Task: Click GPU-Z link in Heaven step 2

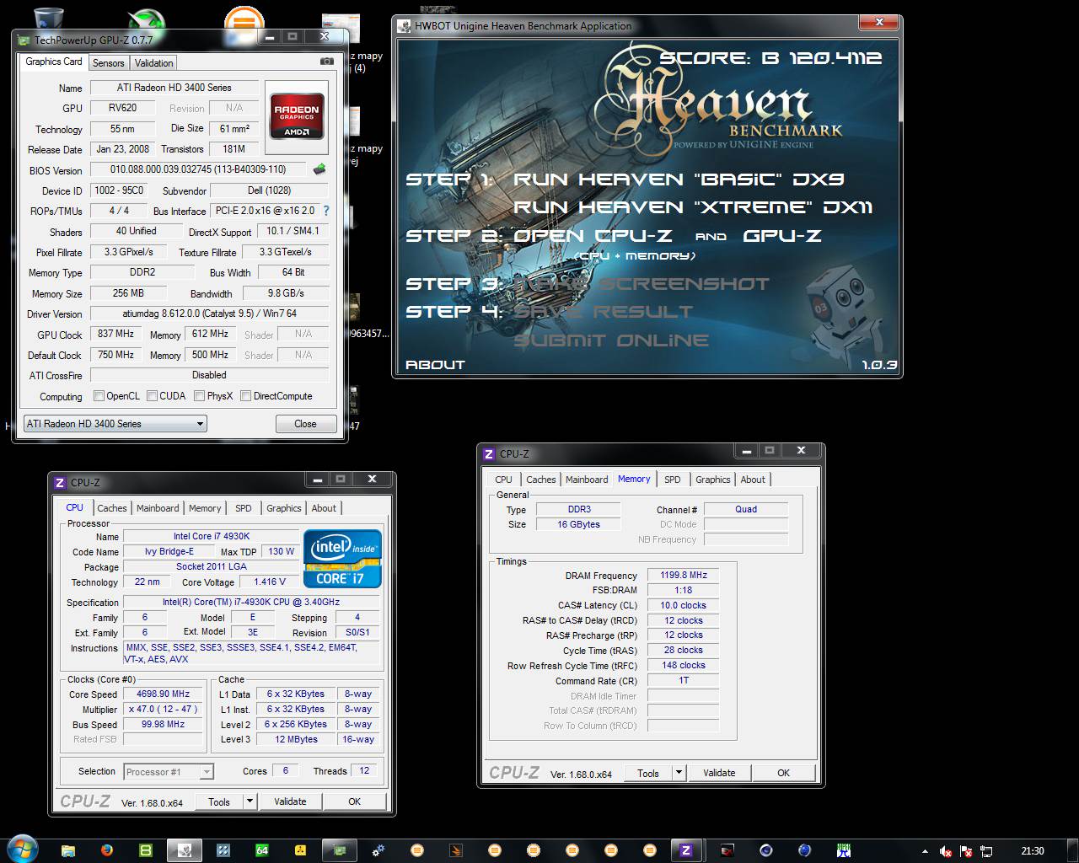Action: click(x=781, y=236)
